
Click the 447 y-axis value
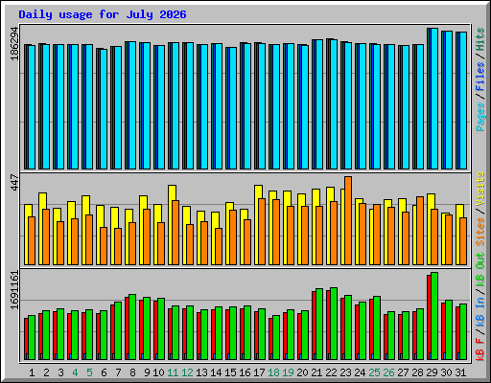(x=14, y=182)
